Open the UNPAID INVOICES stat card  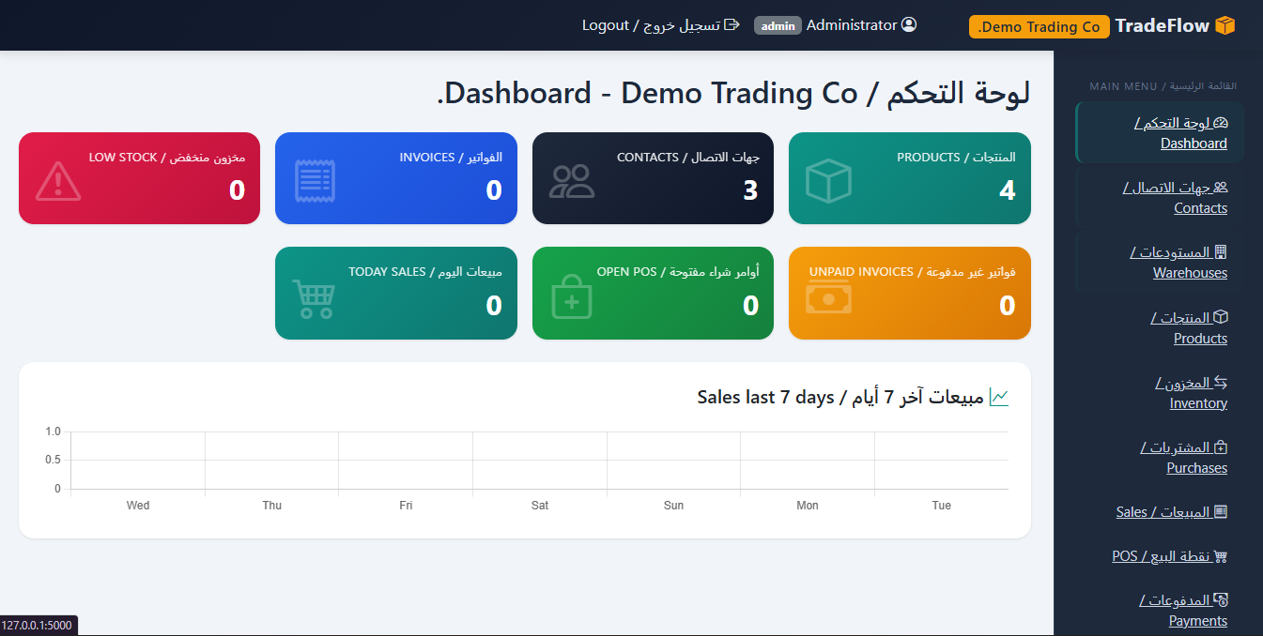pyautogui.click(x=909, y=293)
